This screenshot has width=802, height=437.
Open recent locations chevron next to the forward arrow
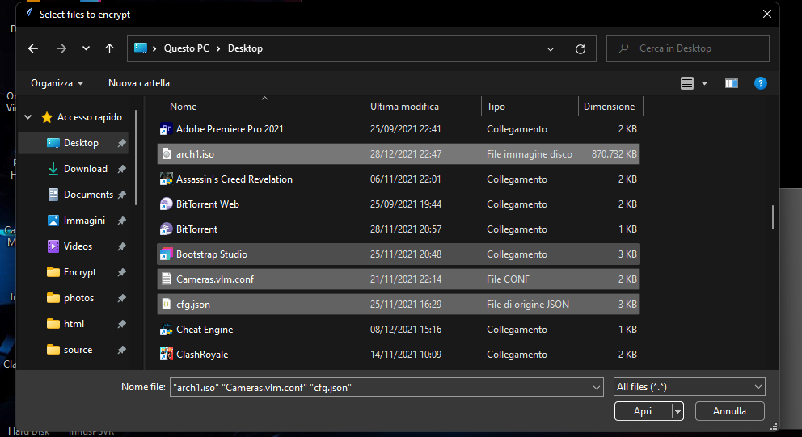pyautogui.click(x=86, y=48)
